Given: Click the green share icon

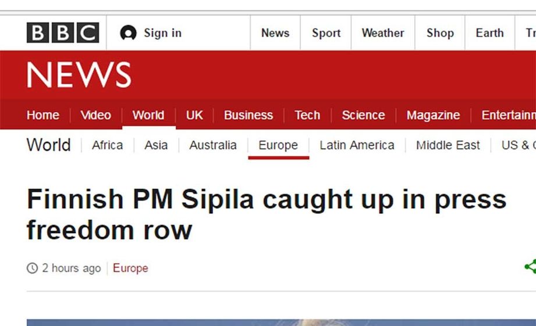Looking at the screenshot, I should (x=530, y=267).
